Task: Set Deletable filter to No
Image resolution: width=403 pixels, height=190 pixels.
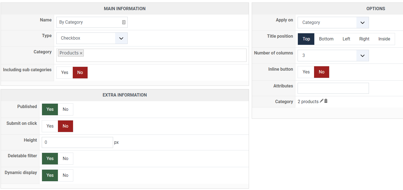Action: [65, 159]
